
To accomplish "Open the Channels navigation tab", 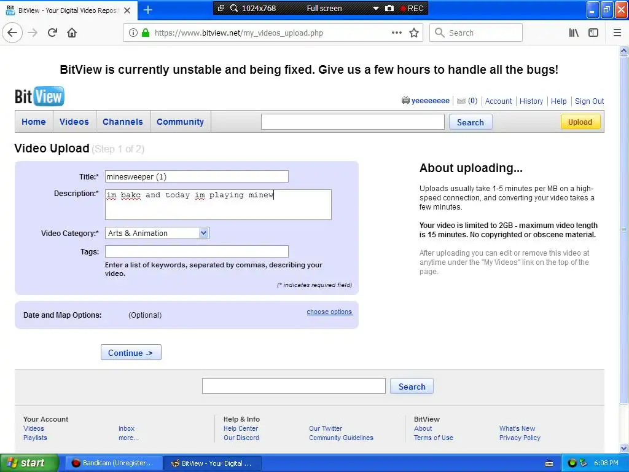I will [x=123, y=122].
